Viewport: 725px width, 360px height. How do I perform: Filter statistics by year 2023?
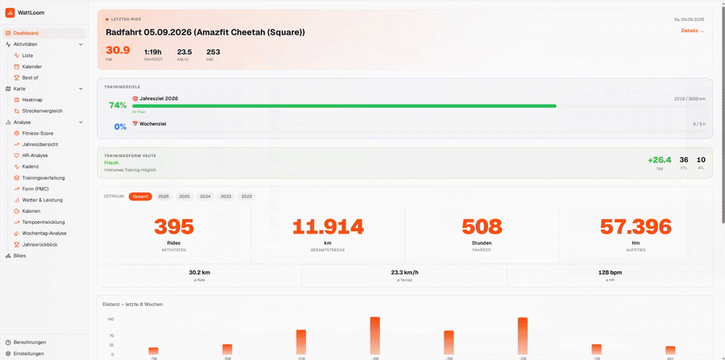(226, 197)
